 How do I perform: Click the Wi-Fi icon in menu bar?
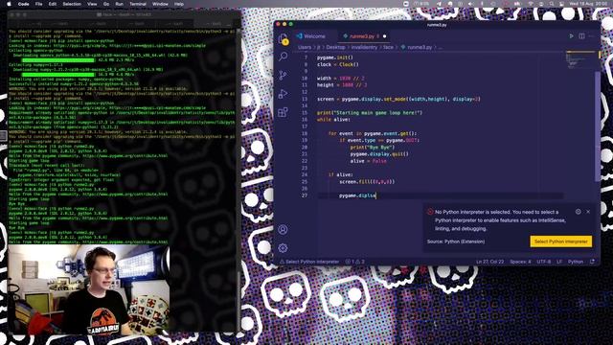pos(530,4)
